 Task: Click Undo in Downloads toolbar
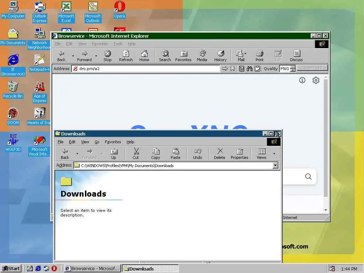coord(198,154)
